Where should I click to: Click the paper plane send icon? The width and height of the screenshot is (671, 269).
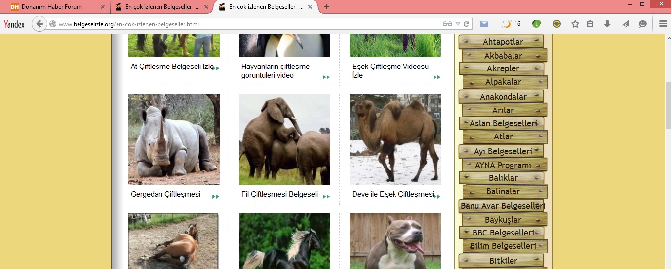[x=625, y=24]
